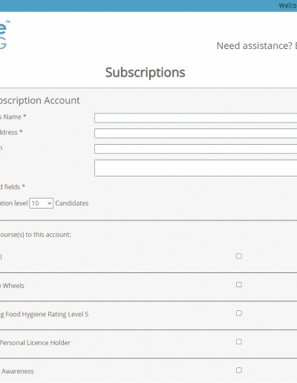
Task: Enable Food Hygiene Rating Level 5 checkbox
Action: point(239,313)
